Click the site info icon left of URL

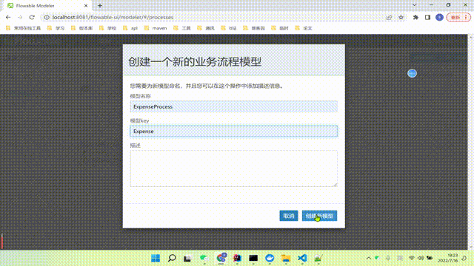(x=47, y=17)
